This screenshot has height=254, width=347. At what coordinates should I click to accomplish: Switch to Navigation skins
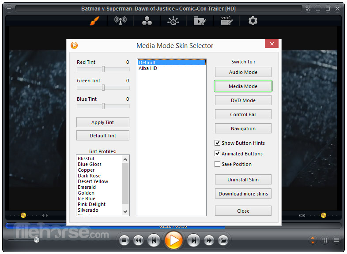coord(243,129)
